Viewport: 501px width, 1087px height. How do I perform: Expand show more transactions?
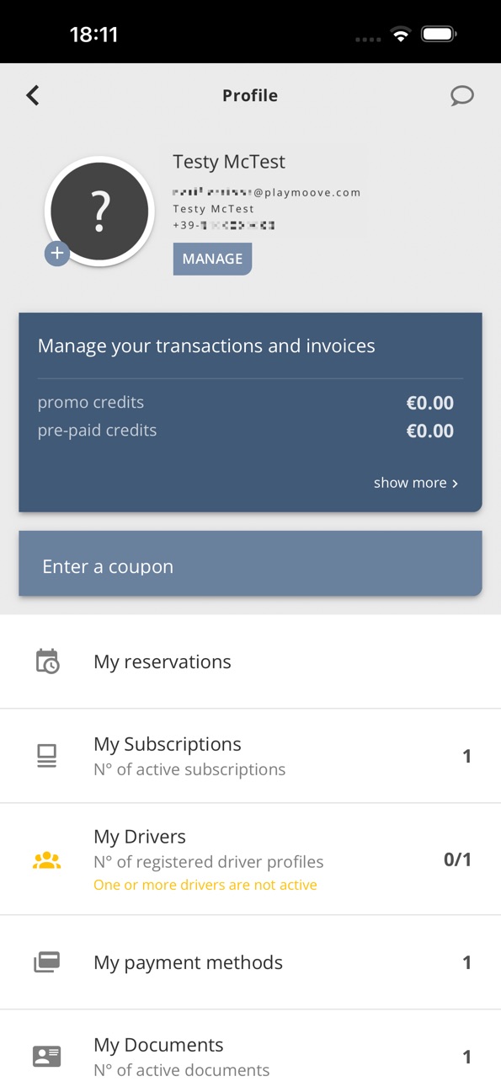point(416,483)
